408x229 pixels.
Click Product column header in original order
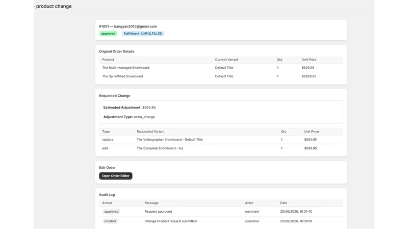click(x=108, y=60)
